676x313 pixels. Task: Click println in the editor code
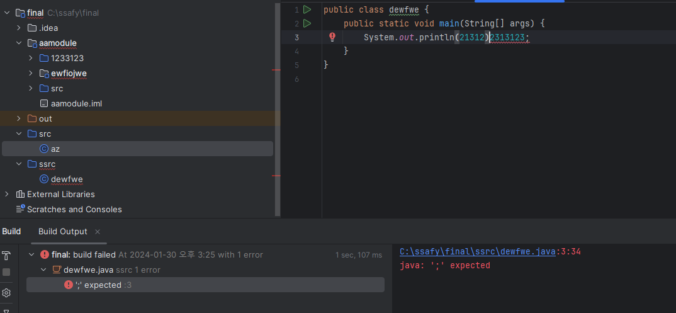pos(437,38)
